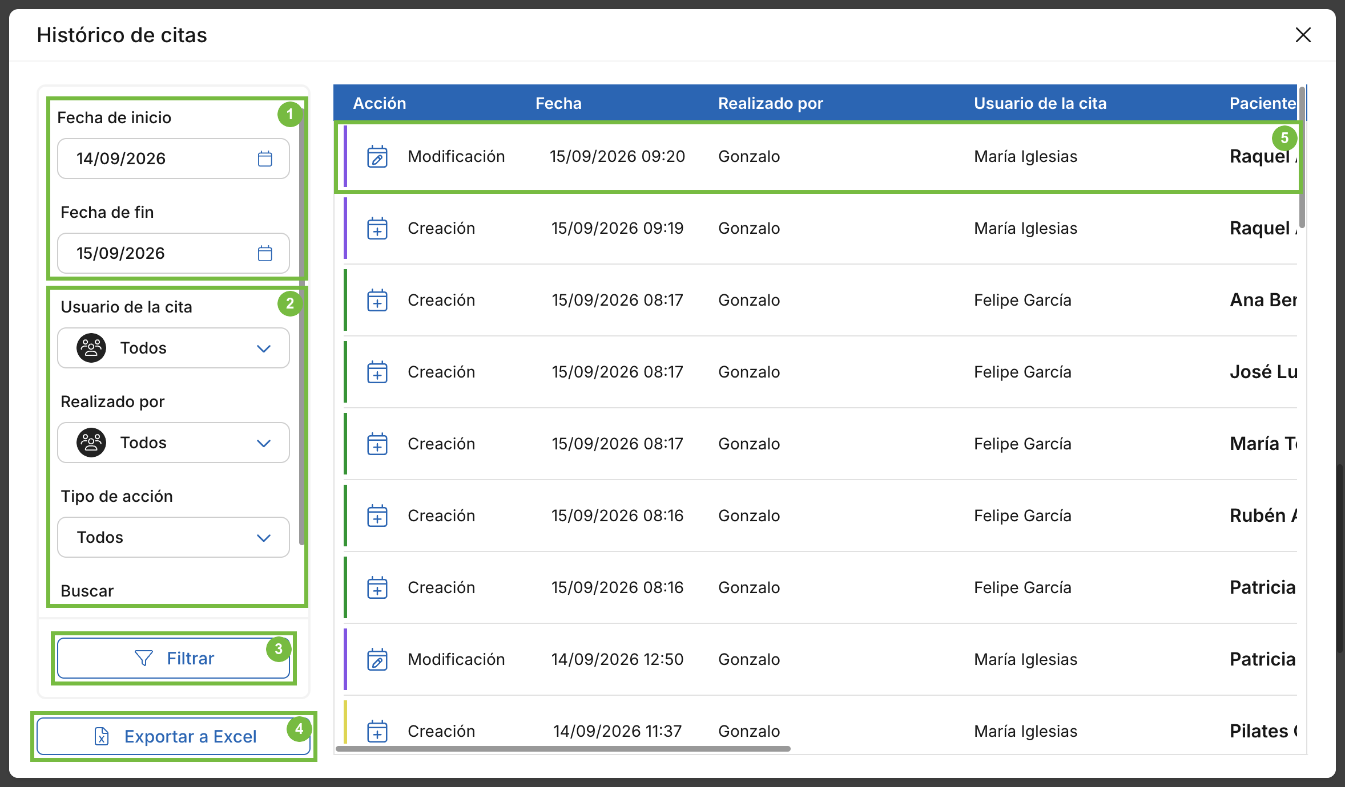Click the add-calendar icon in the Rubén row

[377, 516]
